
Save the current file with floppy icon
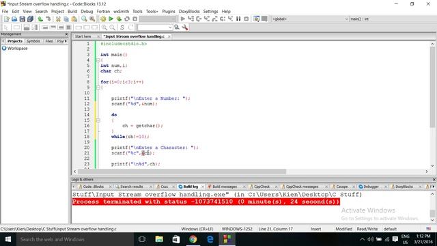pos(23,19)
